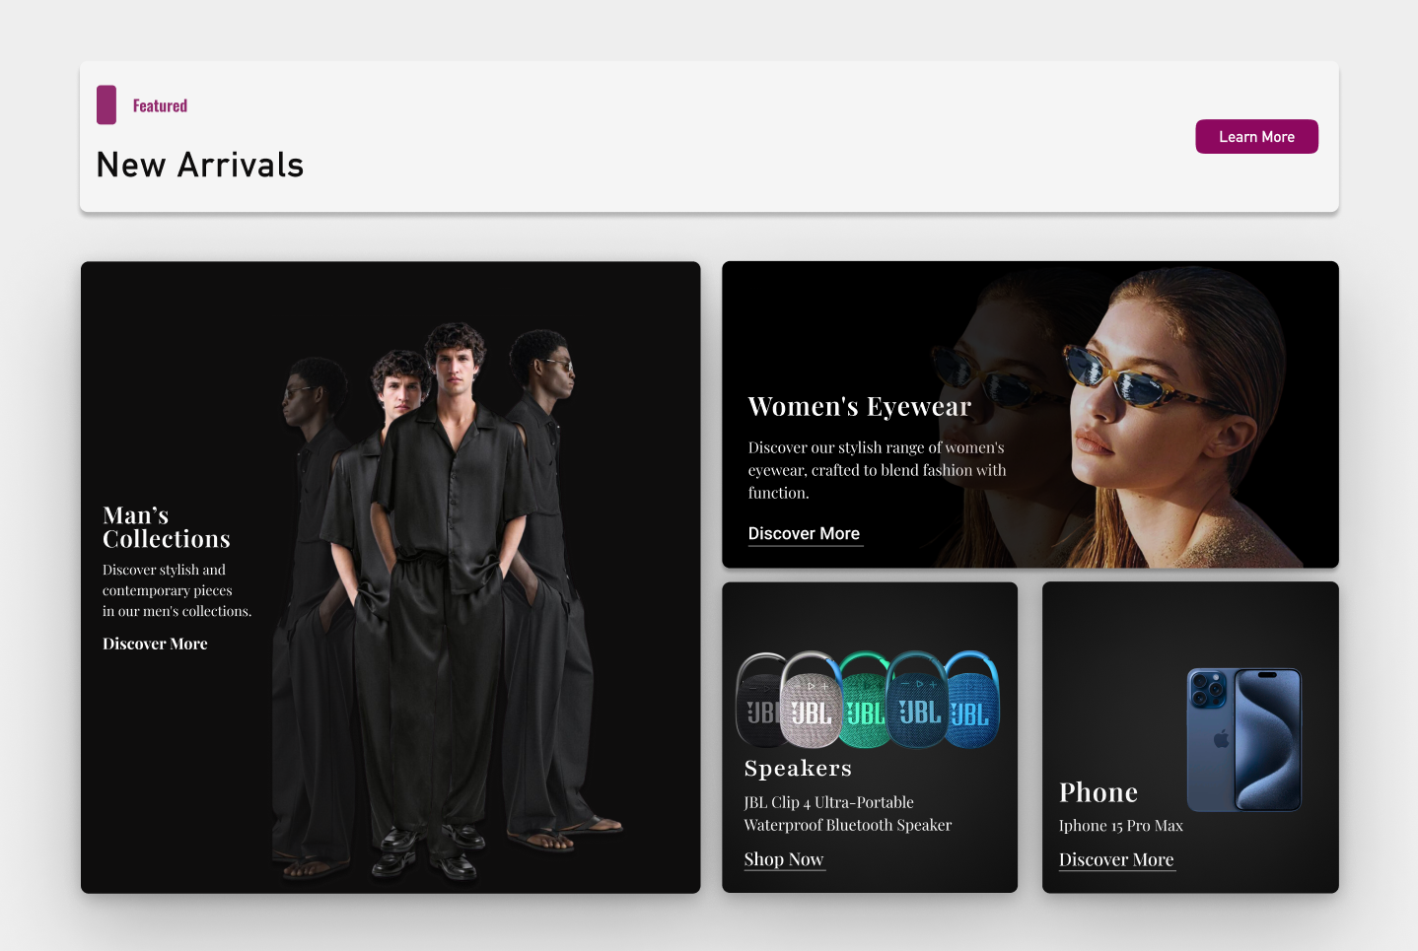Click the men's collections description paragraph
This screenshot has height=951, width=1418.
tap(177, 590)
